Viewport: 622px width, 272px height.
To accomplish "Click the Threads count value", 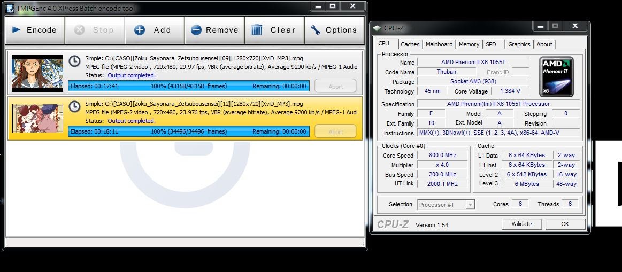I will [570, 204].
